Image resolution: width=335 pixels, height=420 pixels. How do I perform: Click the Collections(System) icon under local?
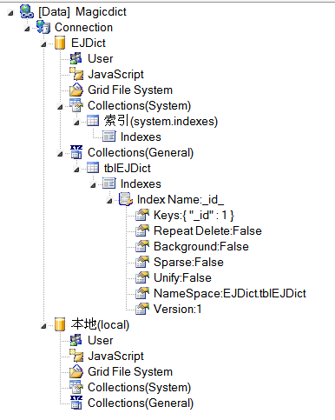click(x=76, y=387)
